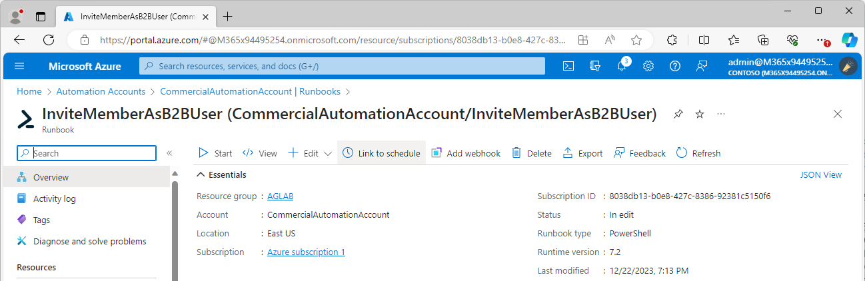Open the AGLAB resource group link
Image resolution: width=865 pixels, height=281 pixels.
[x=280, y=196]
